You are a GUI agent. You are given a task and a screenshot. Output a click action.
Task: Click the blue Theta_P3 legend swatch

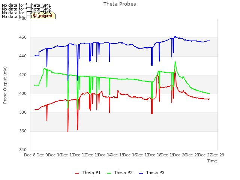(x=141, y=173)
